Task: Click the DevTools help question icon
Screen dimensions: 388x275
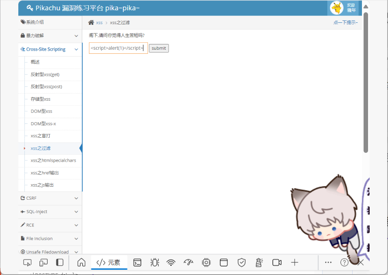Action: pyautogui.click(x=344, y=262)
